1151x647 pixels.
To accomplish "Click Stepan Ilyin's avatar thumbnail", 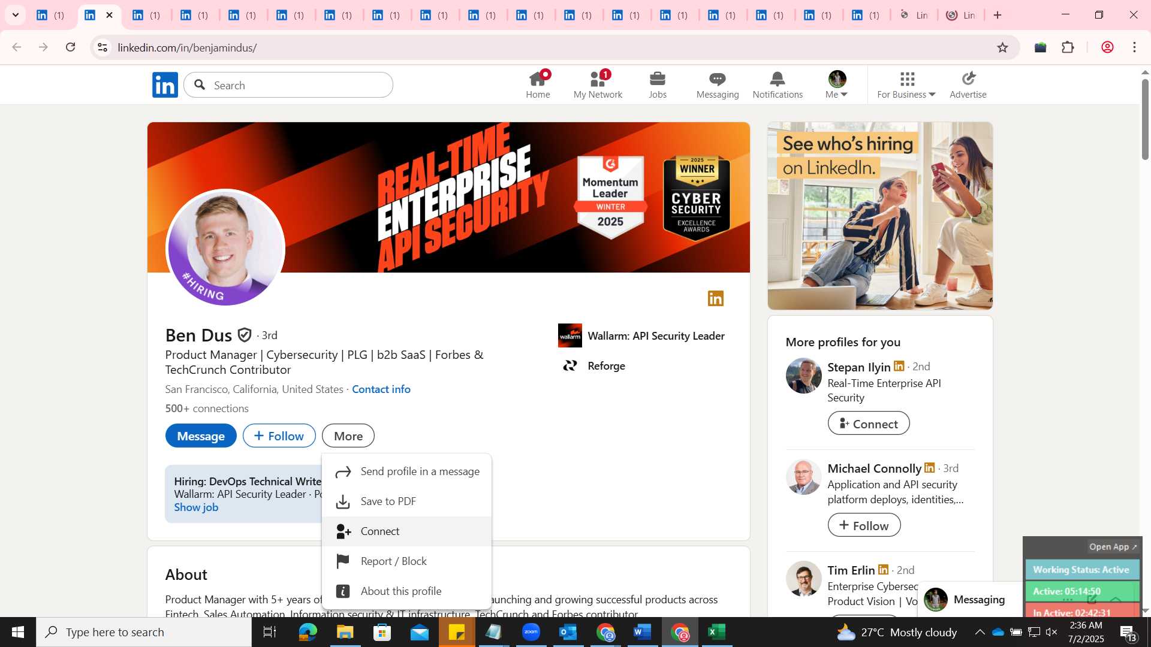I will point(803,376).
